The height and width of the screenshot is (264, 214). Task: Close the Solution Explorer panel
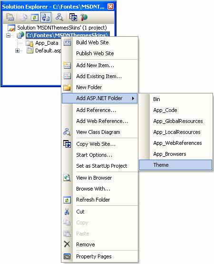tap(110, 7)
